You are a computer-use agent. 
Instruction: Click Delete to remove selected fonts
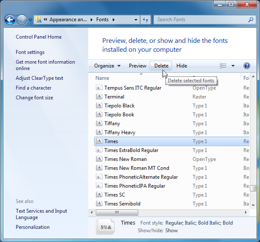pyautogui.click(x=161, y=66)
